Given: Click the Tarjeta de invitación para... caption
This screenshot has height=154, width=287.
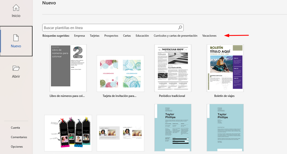Looking at the screenshot, I should tap(119, 96).
